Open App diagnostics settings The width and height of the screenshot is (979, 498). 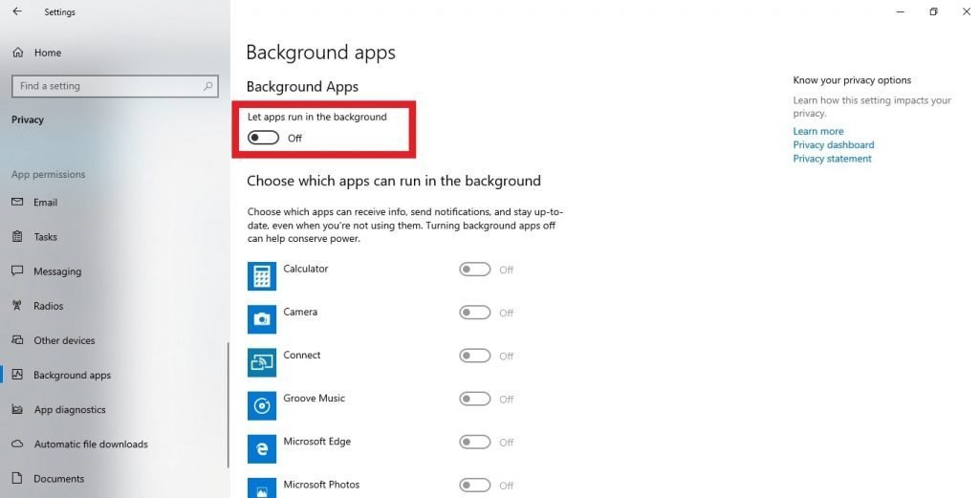[x=70, y=410]
